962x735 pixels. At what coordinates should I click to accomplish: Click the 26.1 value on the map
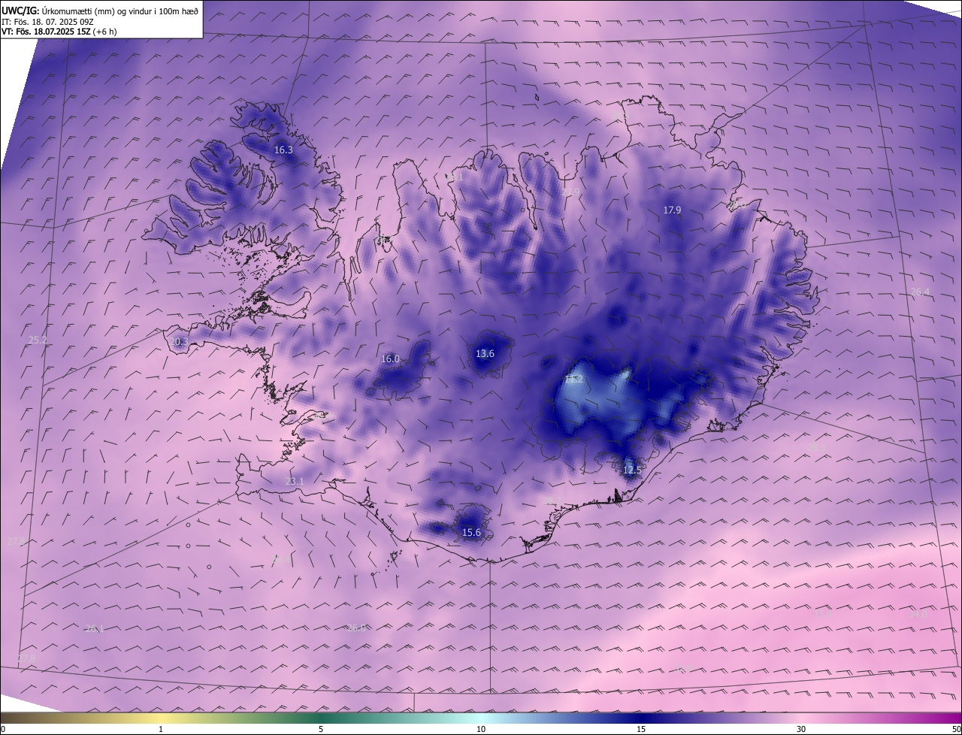[x=94, y=629]
